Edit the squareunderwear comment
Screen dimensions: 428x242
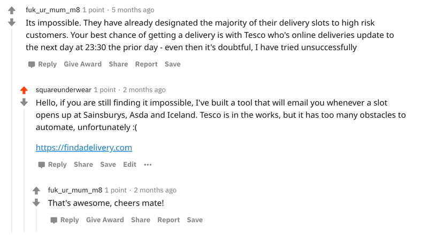coord(130,164)
